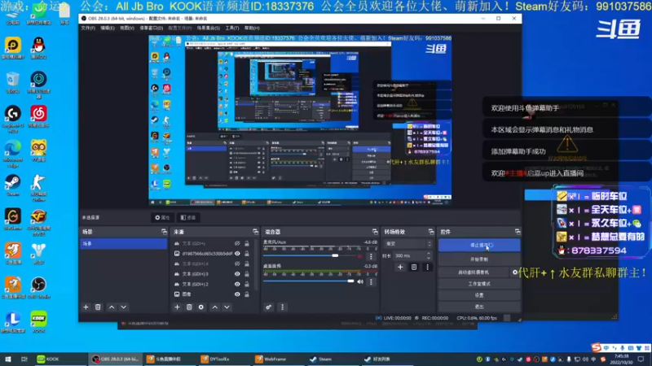Open the 文件(F) menu in OBS

pyautogui.click(x=88, y=28)
